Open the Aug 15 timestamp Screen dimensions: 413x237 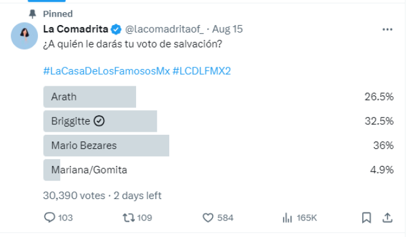tap(227, 29)
